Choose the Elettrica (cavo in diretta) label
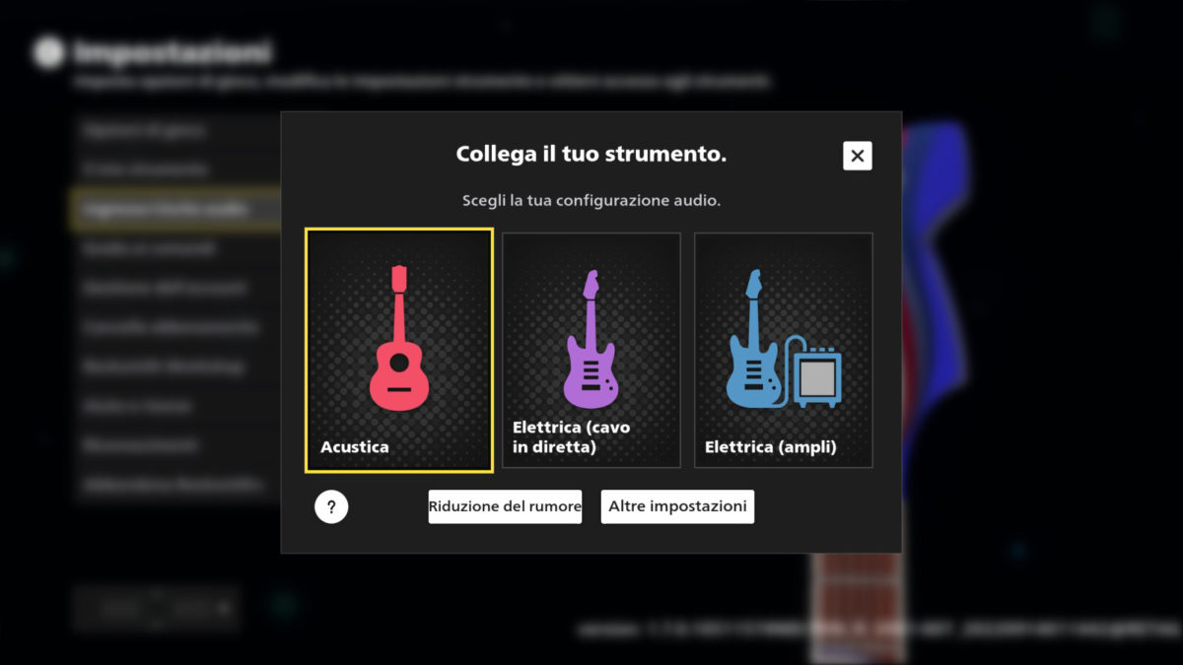 click(571, 436)
